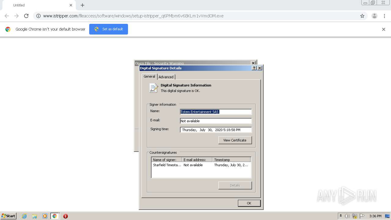The height and width of the screenshot is (220, 391).
Task: Click the taskbar clock 3:36 PM
Action: click(375, 216)
